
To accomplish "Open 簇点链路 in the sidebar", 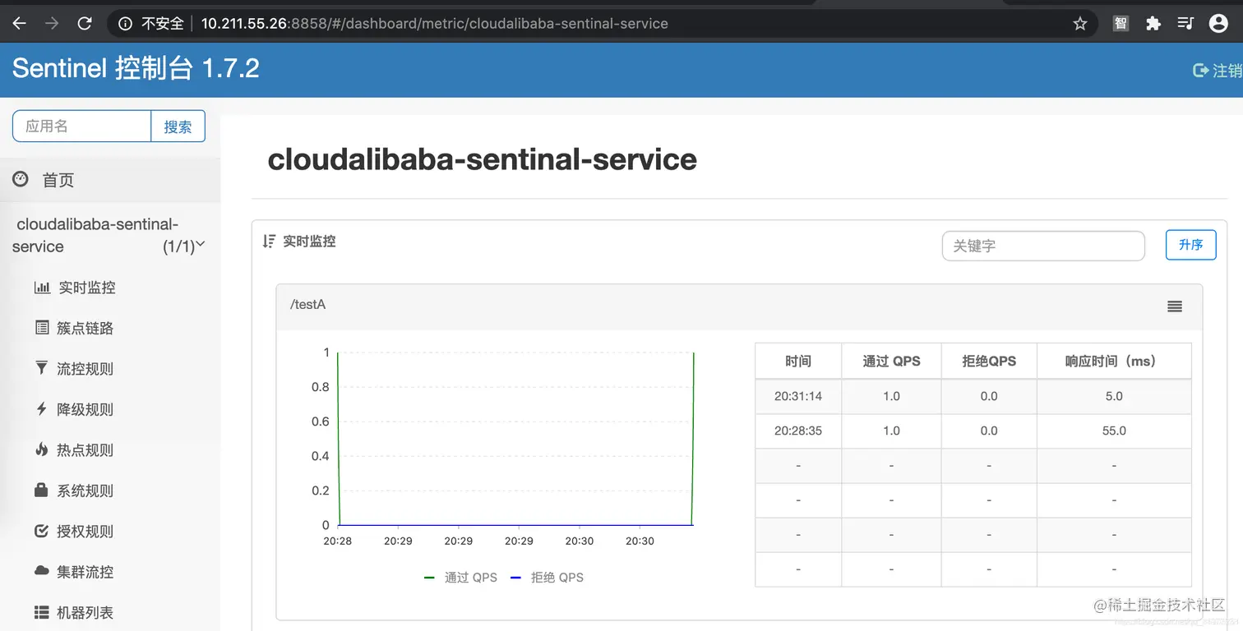I will (x=85, y=328).
